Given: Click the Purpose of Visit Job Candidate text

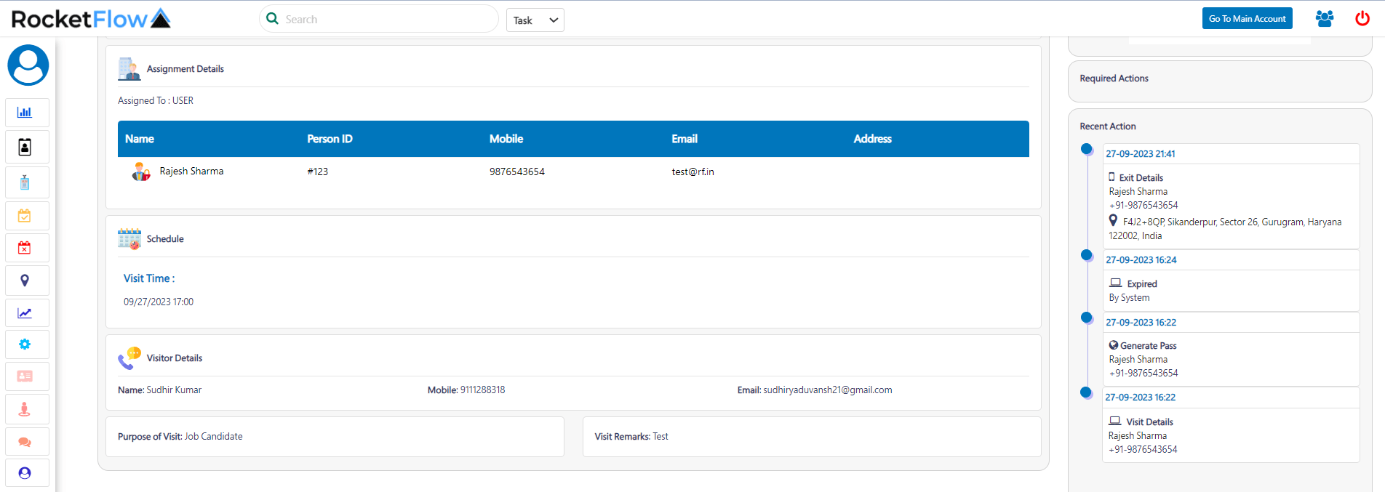Looking at the screenshot, I should pos(180,437).
